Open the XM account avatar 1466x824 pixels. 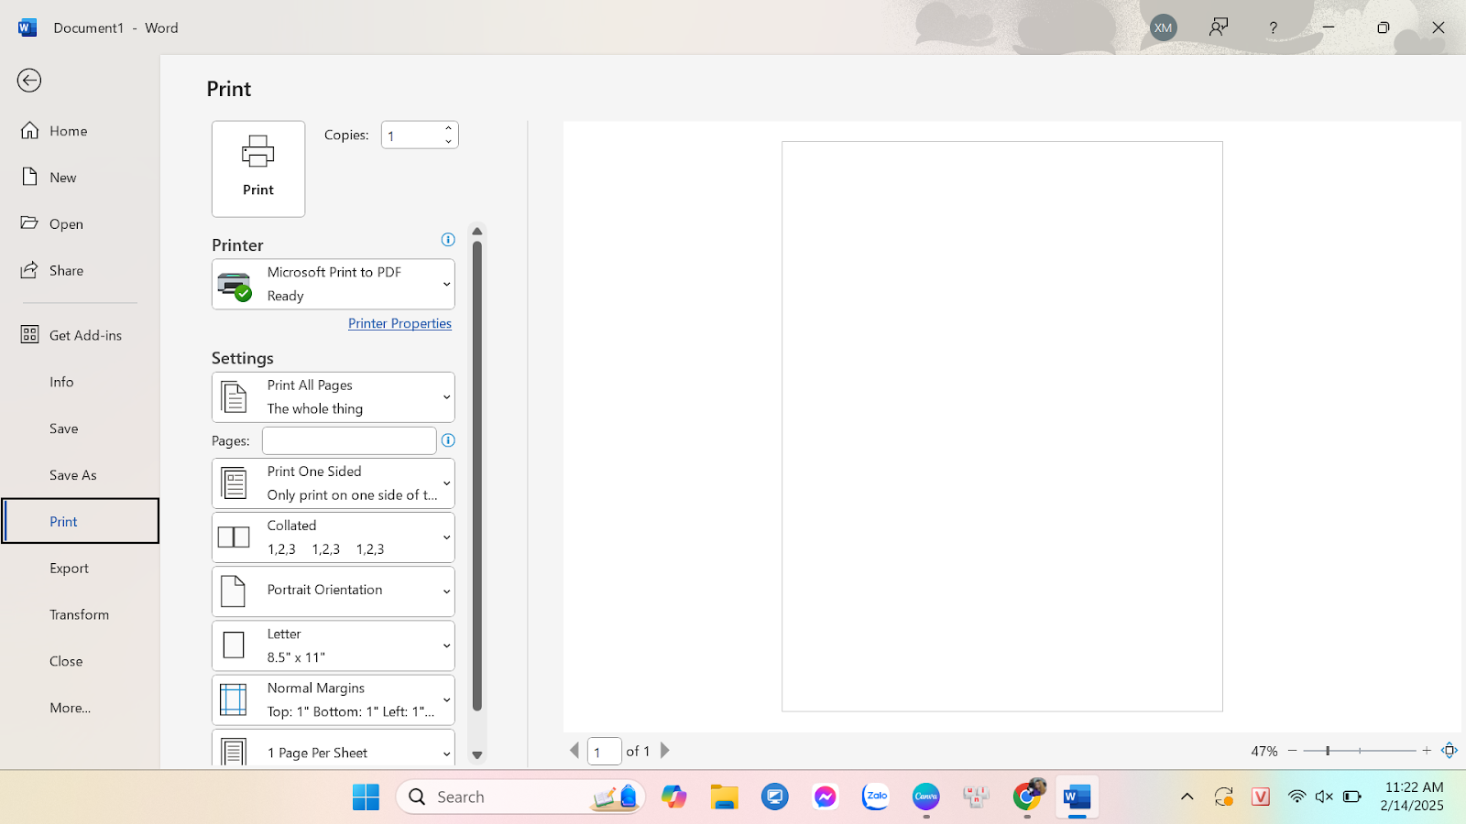point(1164,27)
